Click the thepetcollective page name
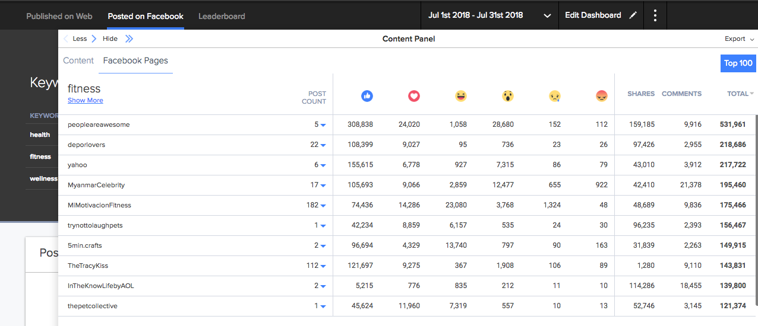 (93, 306)
